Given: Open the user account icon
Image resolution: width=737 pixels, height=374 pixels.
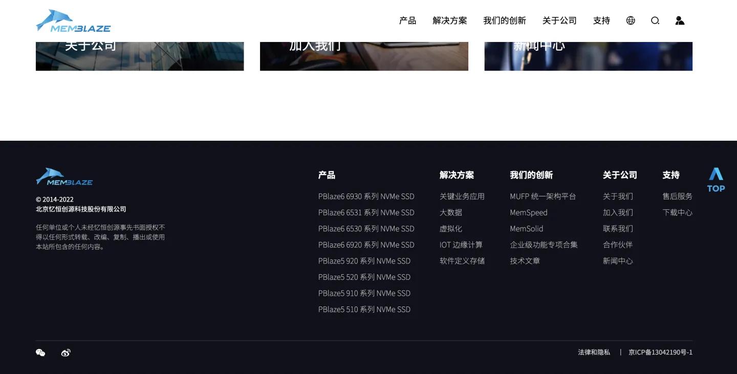Looking at the screenshot, I should click(679, 20).
